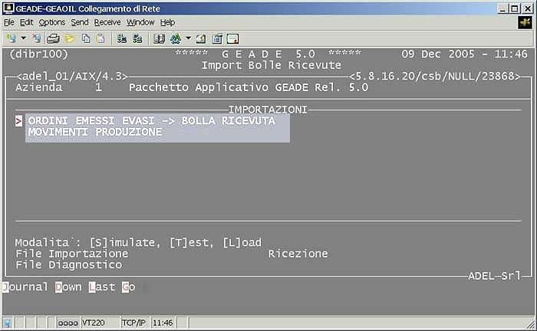This screenshot has height=331, width=537.
Task: Click the Connect session toolbar icon
Action: (11, 38)
